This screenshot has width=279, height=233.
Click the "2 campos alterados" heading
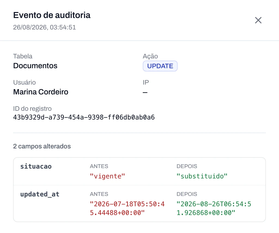pyautogui.click(x=42, y=146)
